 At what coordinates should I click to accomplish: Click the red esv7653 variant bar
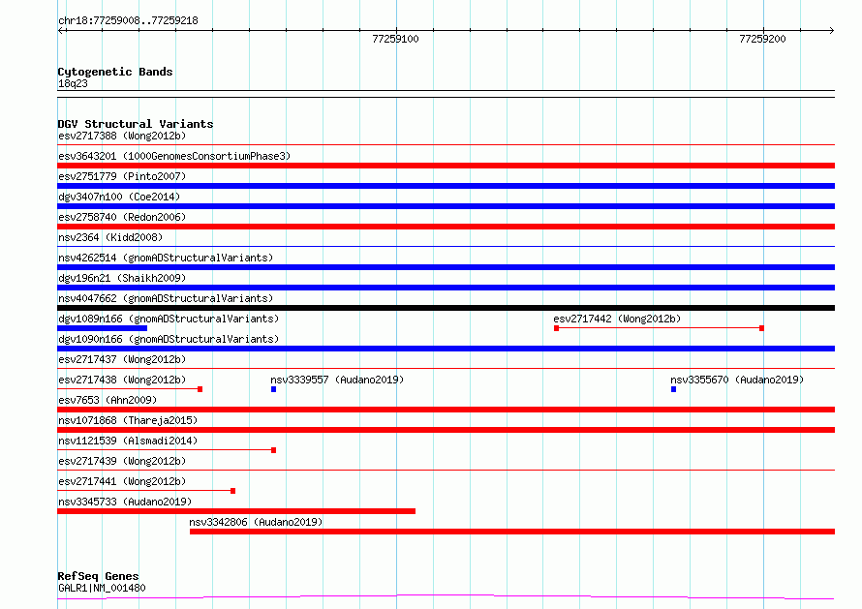[x=446, y=410]
